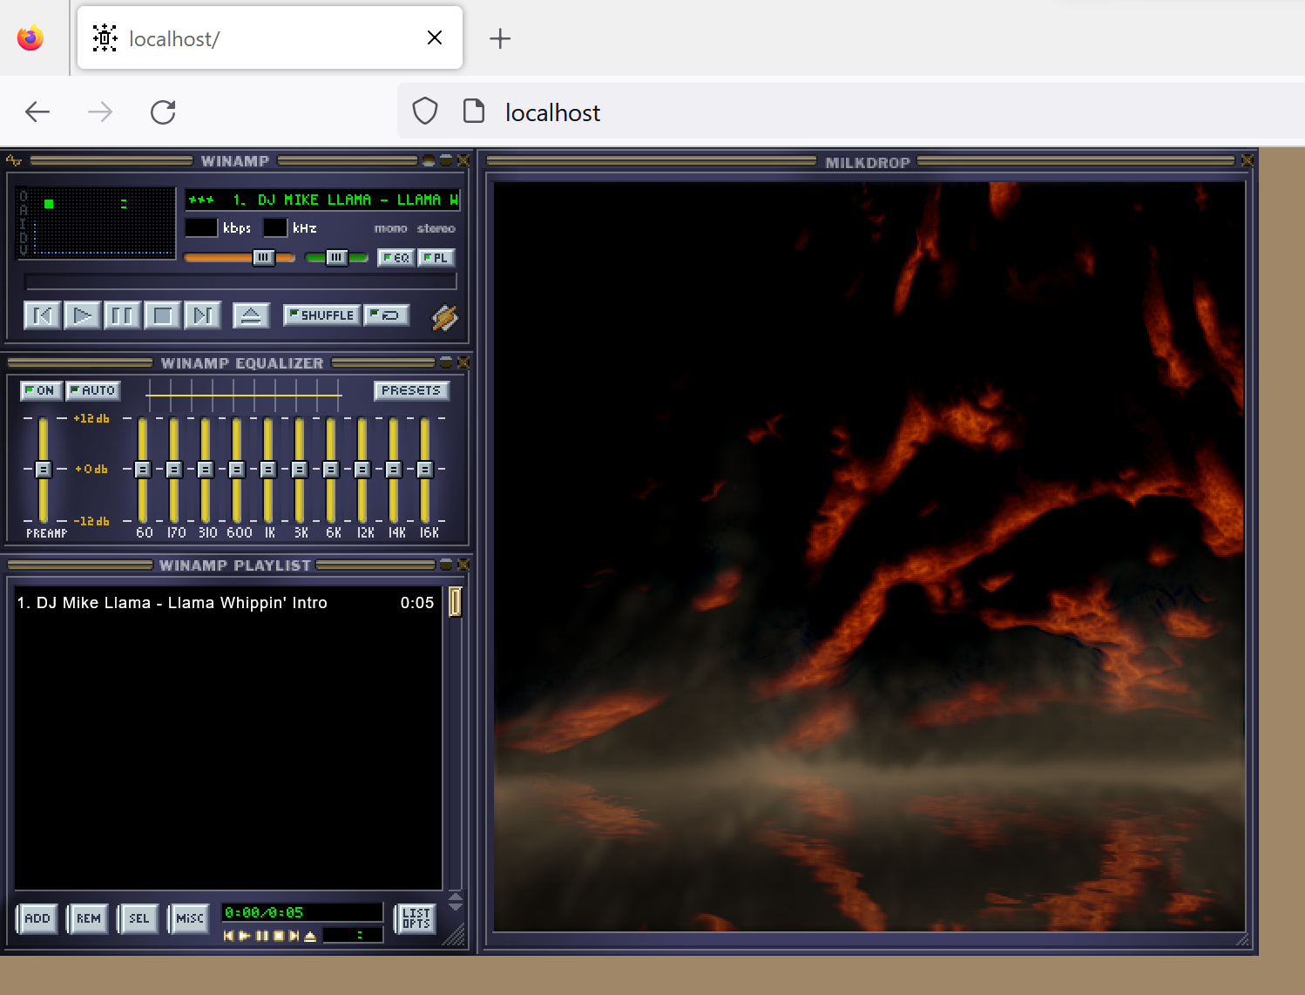Click the playlist scrollbar handle
1305x995 pixels.
pyautogui.click(x=455, y=601)
